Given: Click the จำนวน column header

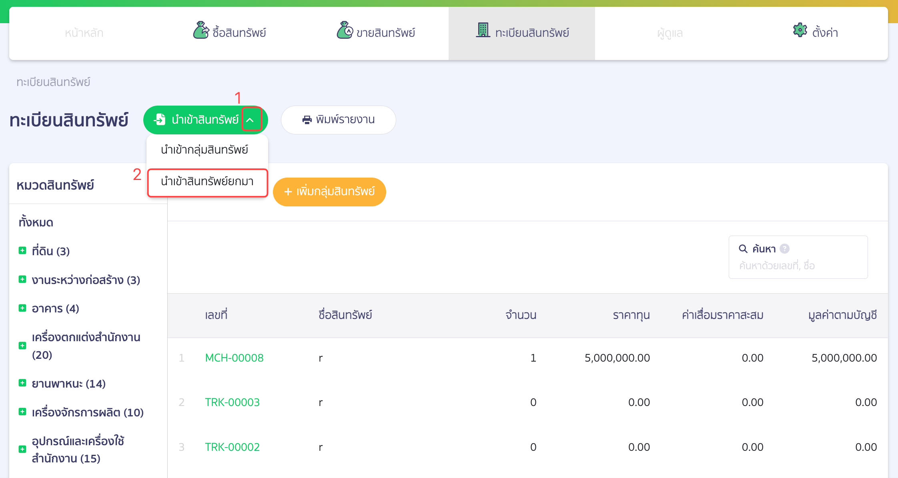Looking at the screenshot, I should pos(521,315).
